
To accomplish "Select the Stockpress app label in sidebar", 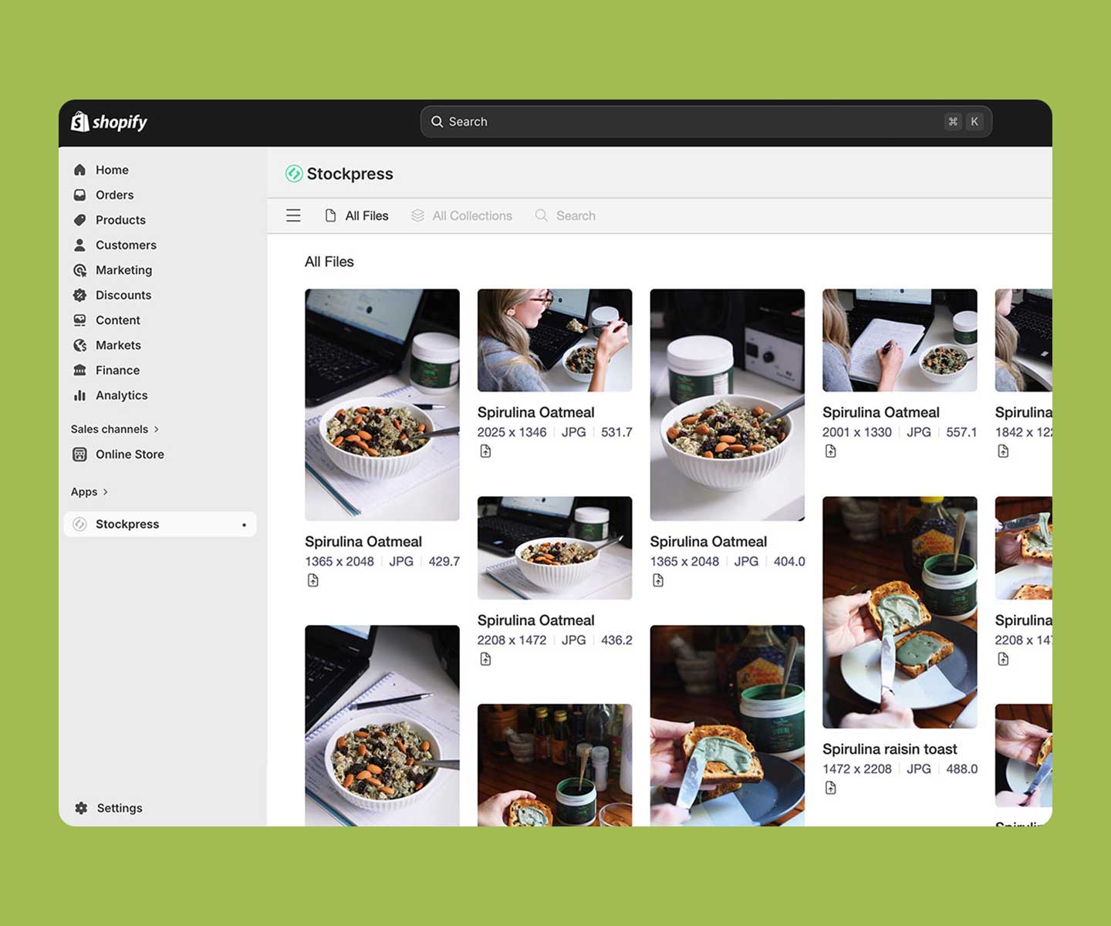I will coord(127,525).
